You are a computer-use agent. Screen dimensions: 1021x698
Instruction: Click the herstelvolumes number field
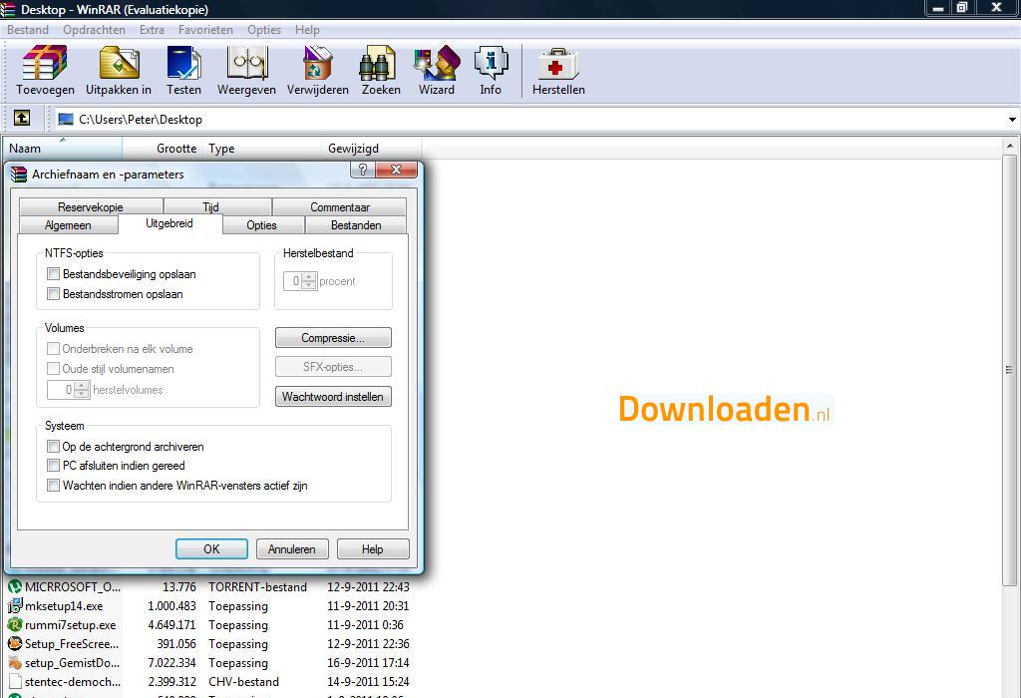point(61,390)
